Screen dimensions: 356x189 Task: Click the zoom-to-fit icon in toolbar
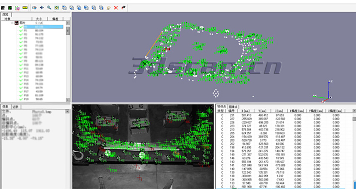point(57,8)
